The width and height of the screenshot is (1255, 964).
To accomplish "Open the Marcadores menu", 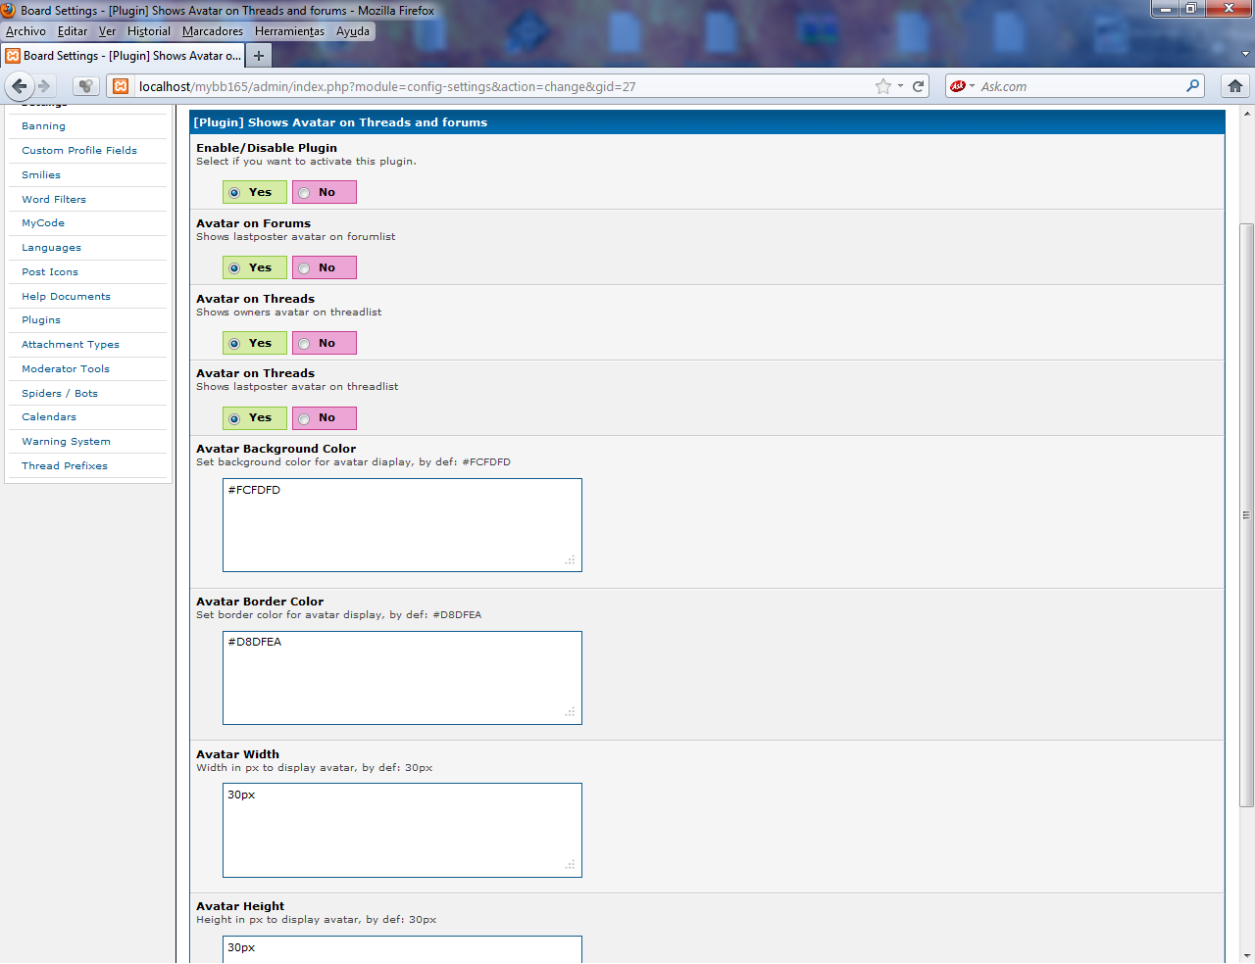I will point(213,31).
